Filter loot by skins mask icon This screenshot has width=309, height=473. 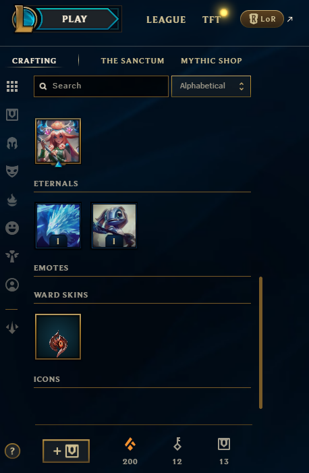[12, 171]
